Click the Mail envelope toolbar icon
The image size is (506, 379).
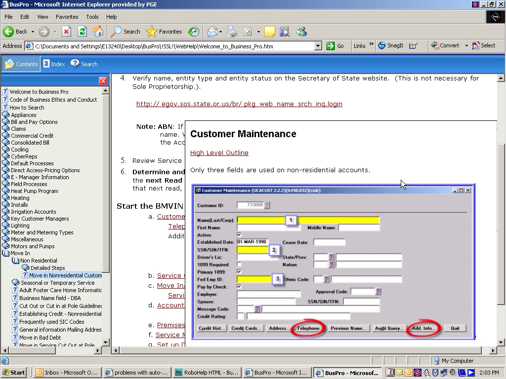212,32
